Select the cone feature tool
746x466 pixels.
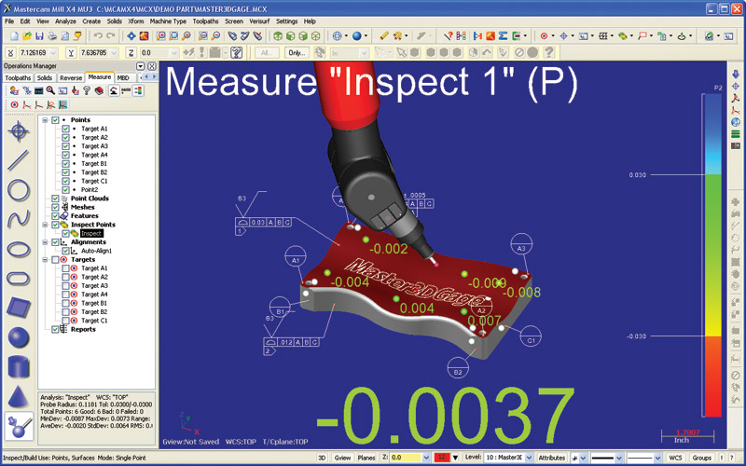coord(19,396)
